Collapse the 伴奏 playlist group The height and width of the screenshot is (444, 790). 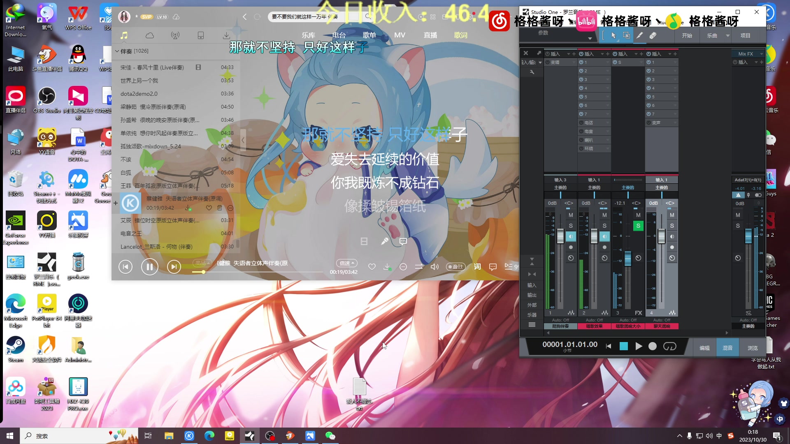pos(117,51)
